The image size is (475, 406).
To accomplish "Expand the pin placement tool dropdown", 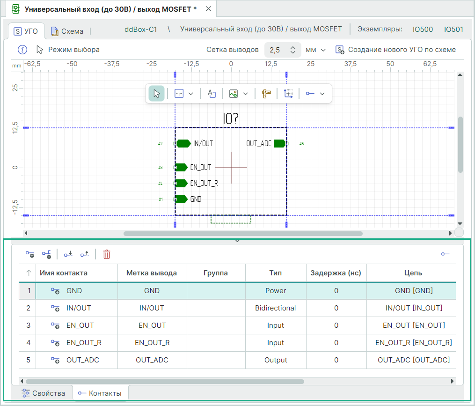I will 322,94.
